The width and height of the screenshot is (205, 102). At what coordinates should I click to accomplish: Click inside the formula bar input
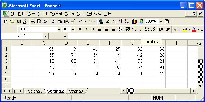136,36
